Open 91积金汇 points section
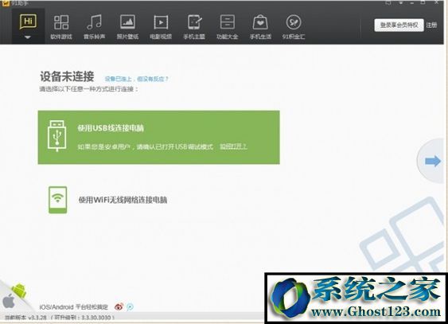Viewport: 448px width, 324px height. (x=294, y=27)
